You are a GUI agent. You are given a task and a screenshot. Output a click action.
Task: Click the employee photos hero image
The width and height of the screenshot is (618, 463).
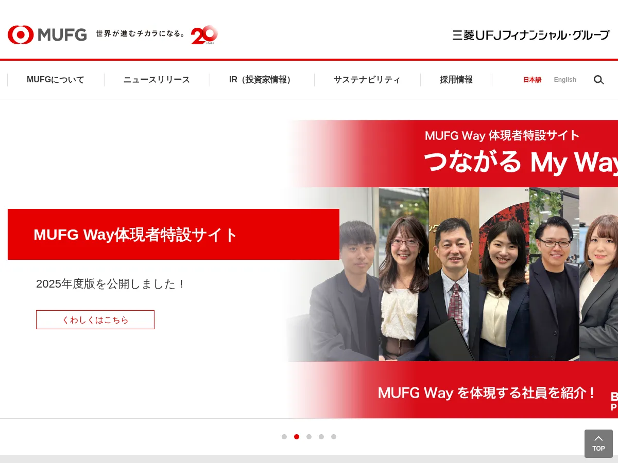pyautogui.click(x=453, y=275)
